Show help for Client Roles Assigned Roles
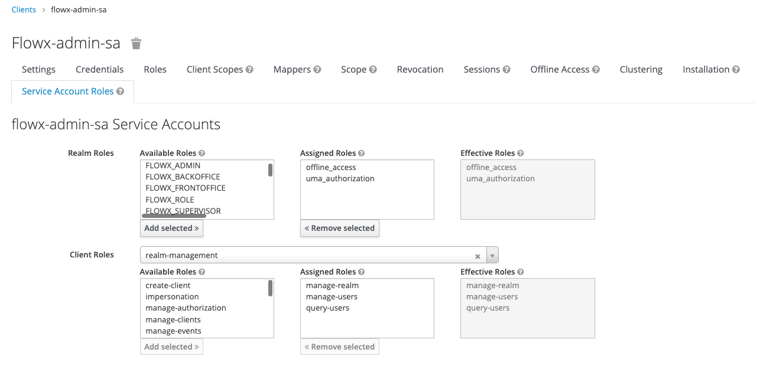Viewport: 760px width, 372px height. coord(362,272)
